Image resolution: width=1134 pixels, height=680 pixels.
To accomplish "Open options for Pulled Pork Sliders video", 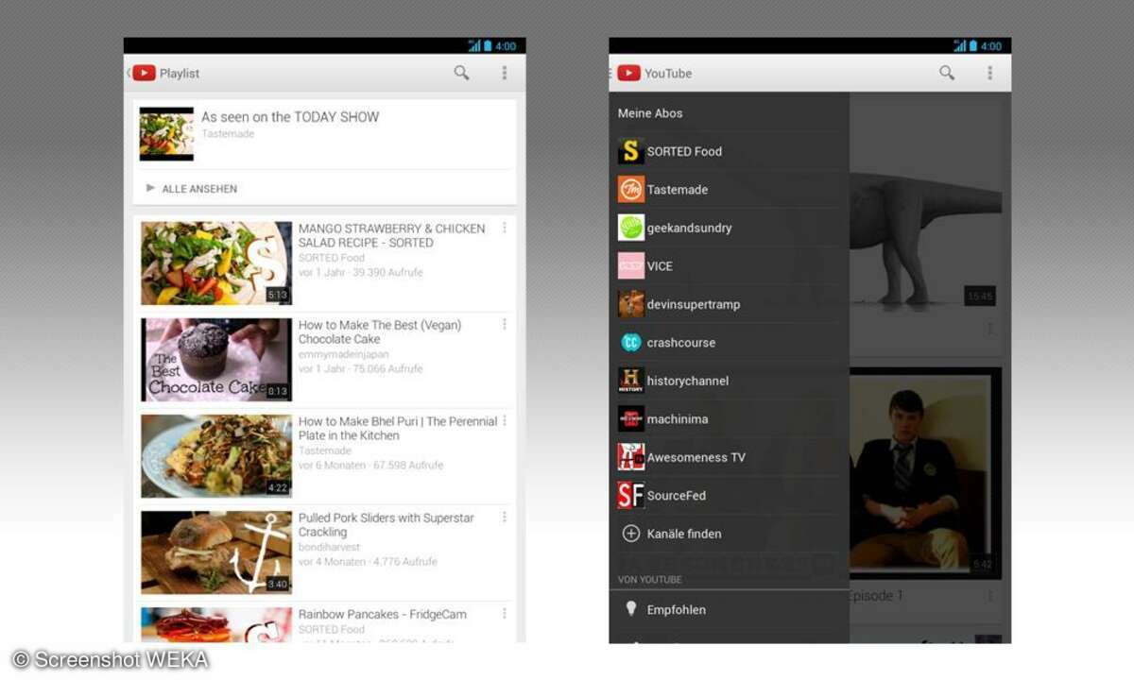I will tap(505, 517).
